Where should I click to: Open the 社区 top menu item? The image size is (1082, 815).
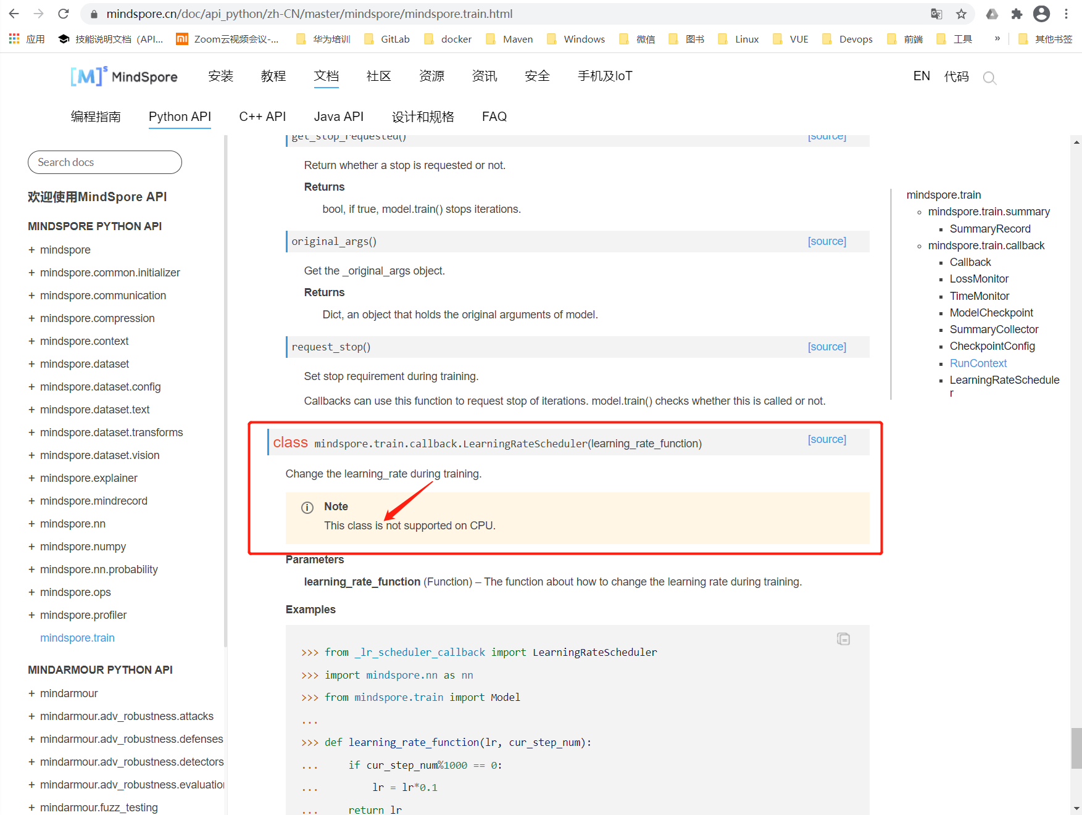click(379, 76)
